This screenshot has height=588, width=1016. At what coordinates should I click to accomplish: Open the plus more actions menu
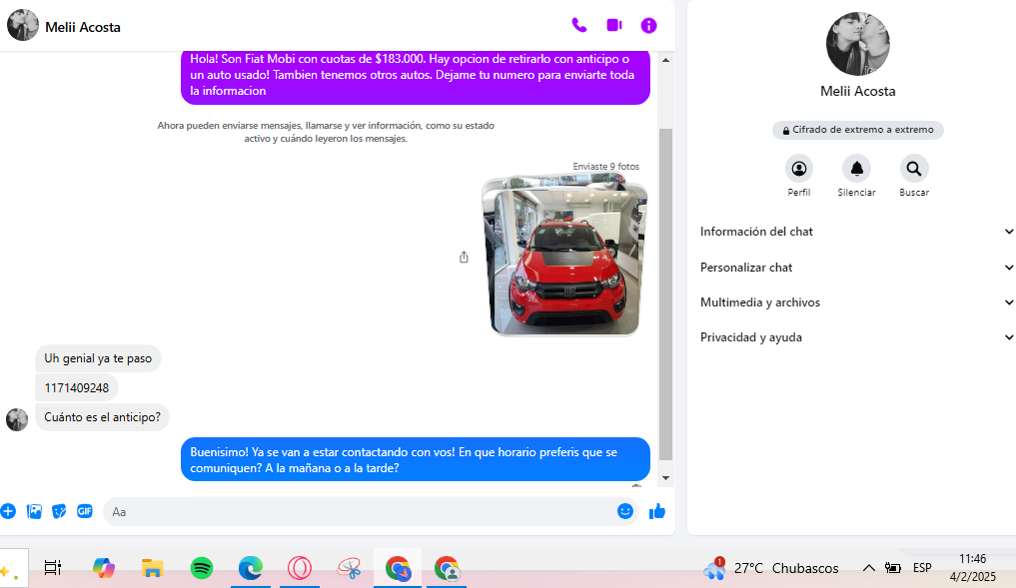[x=8, y=511]
